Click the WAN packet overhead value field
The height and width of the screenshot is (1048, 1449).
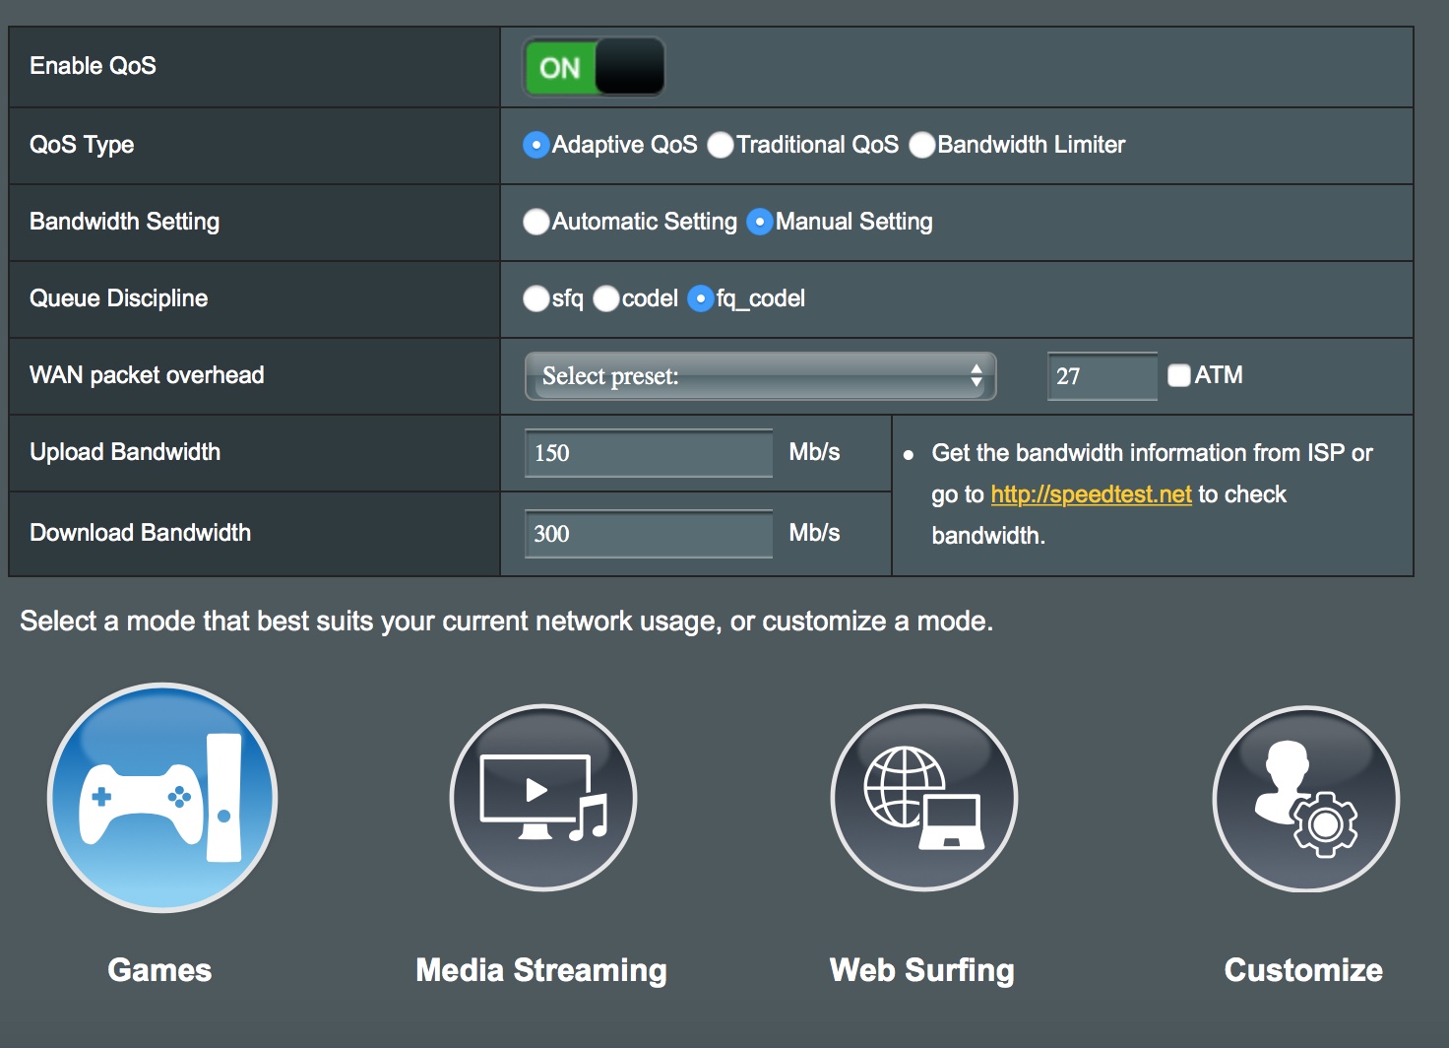[1102, 376]
